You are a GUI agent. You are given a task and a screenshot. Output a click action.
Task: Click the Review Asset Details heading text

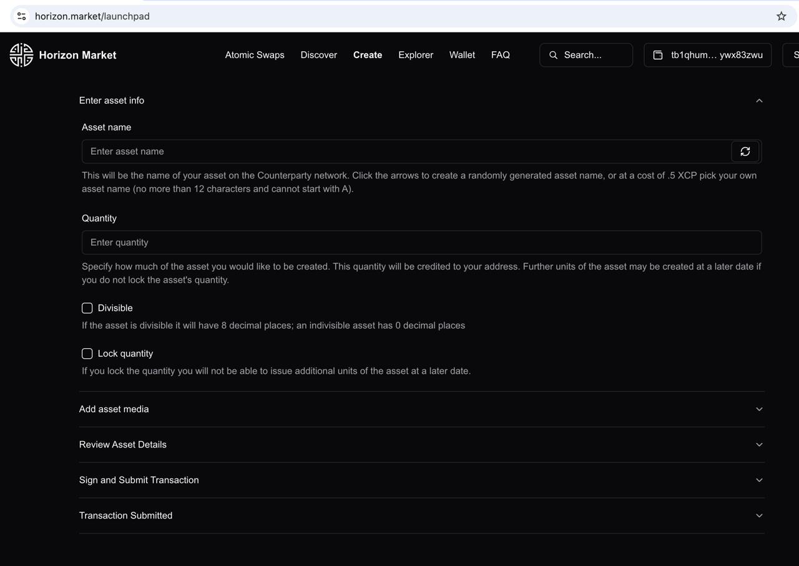[123, 445]
